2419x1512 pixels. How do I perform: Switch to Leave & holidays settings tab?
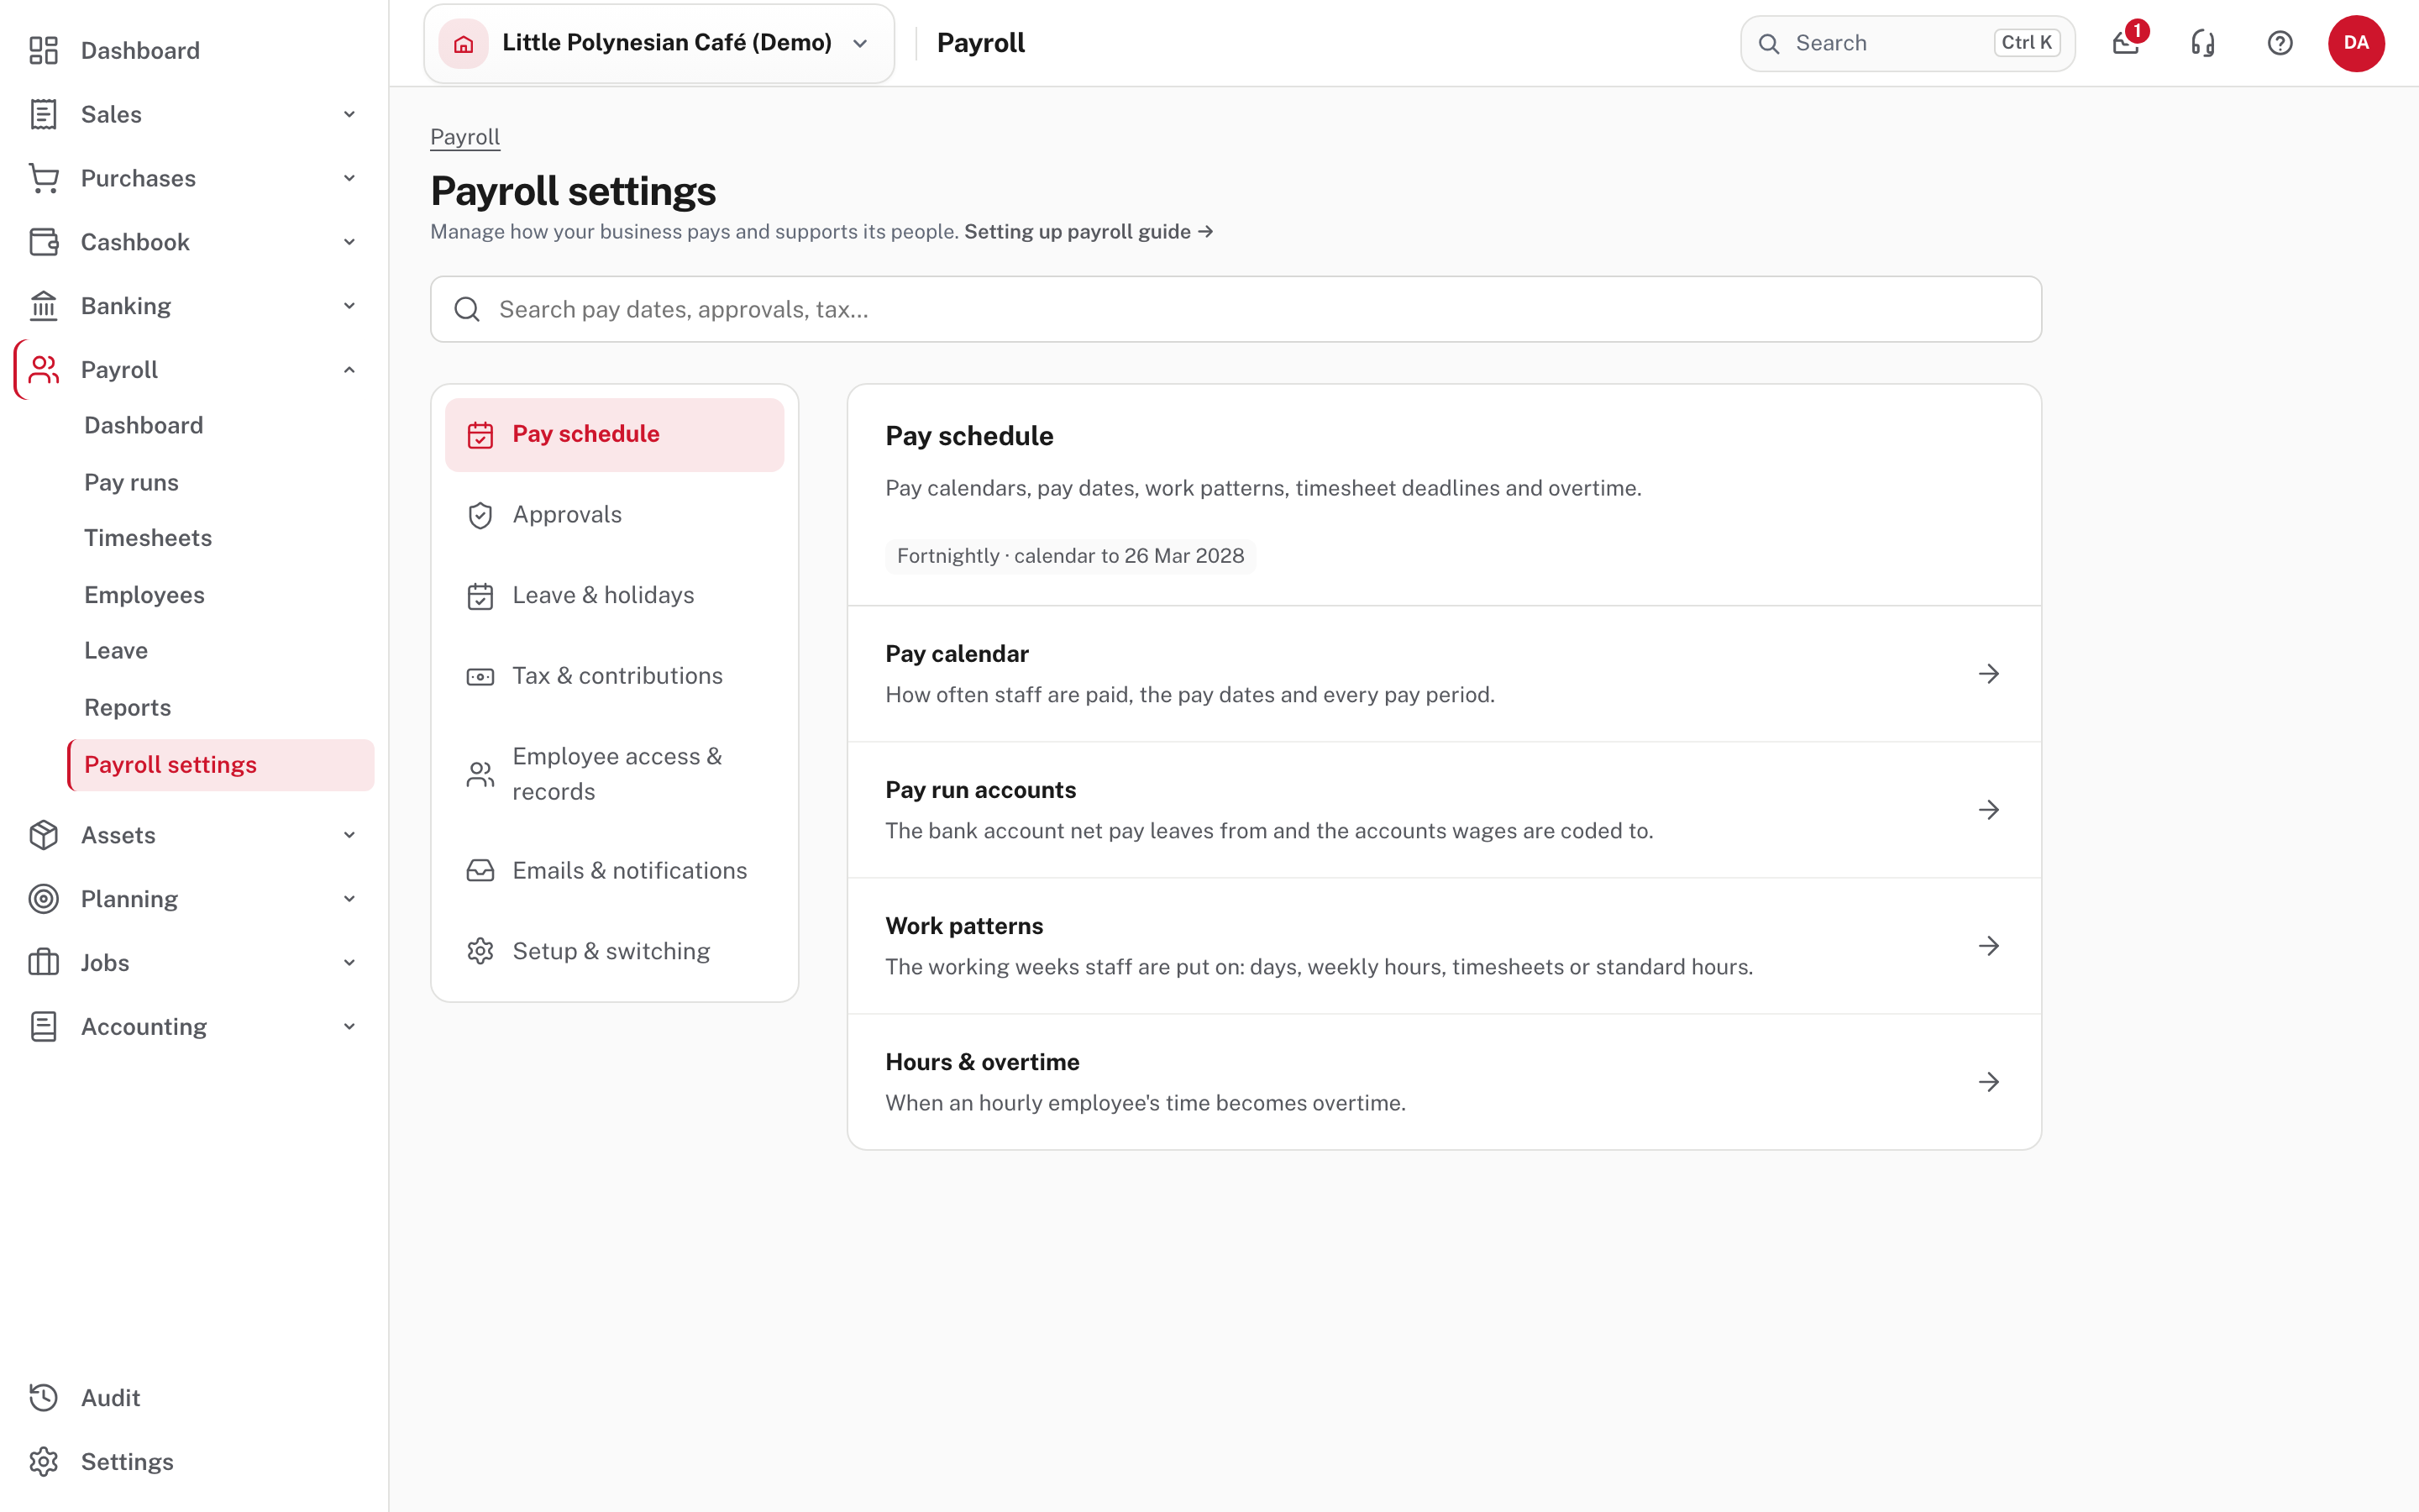point(615,596)
